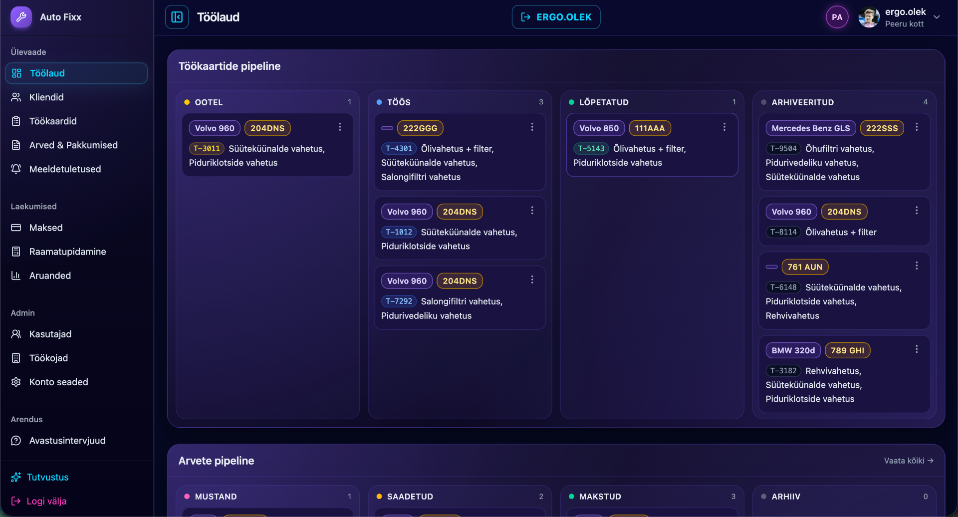Navigate to Maksed in sidebar

pos(76,228)
